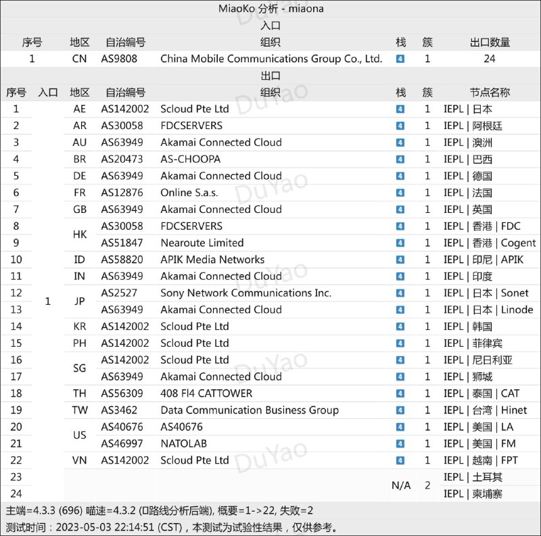541x536 pixels.
Task: Click the IPv4 badge in the 韩国 row
Action: [400, 326]
